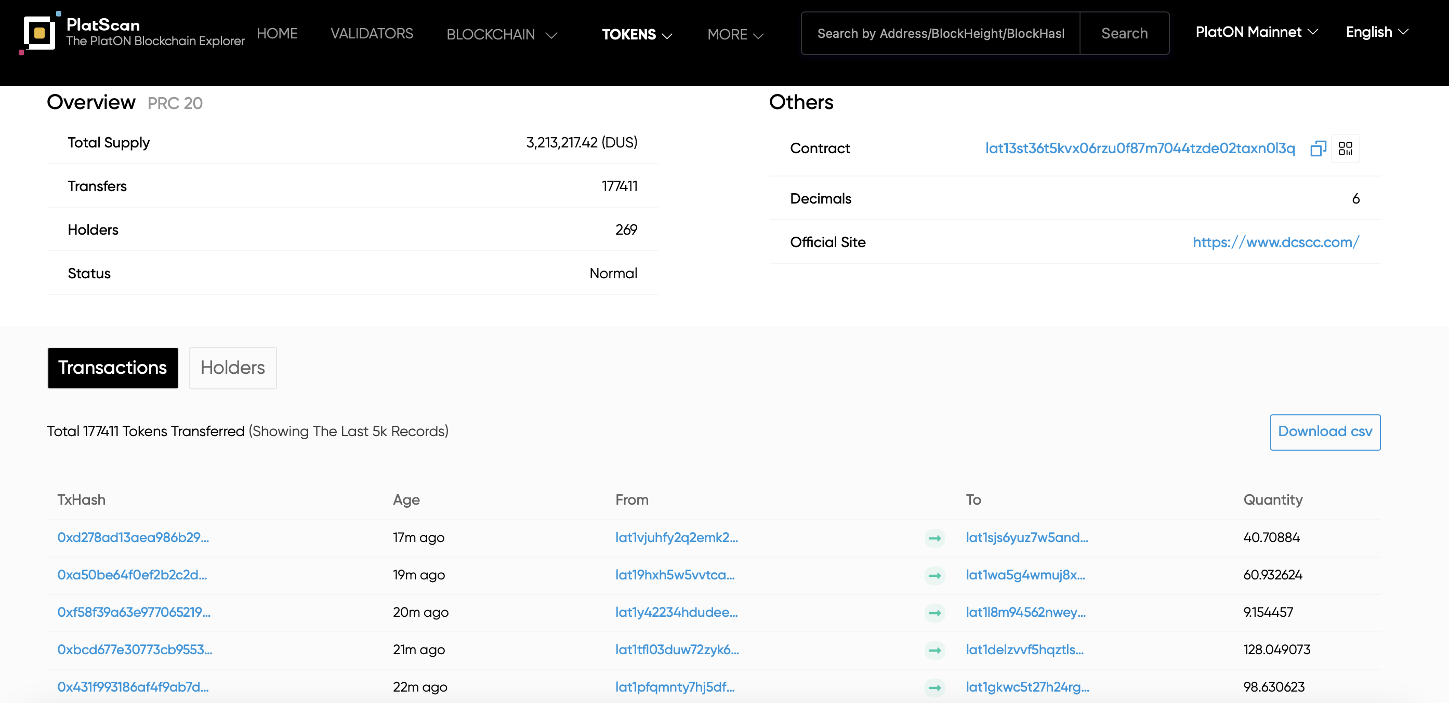Select the quantity 128.049073
This screenshot has height=703, width=1449.
[1277, 650]
